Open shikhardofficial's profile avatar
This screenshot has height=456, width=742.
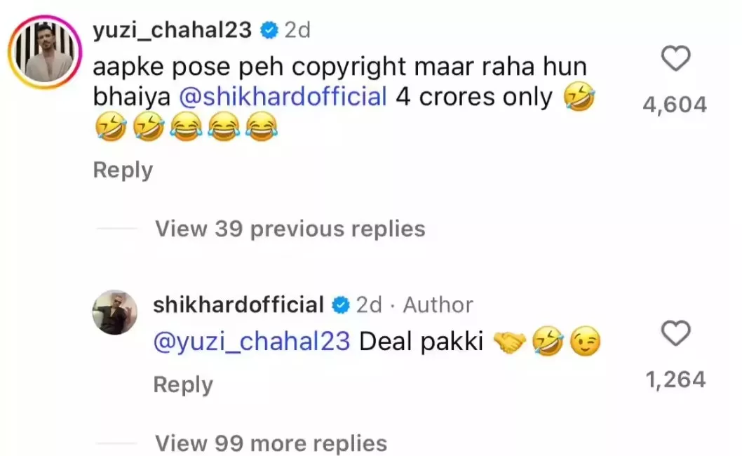[114, 312]
